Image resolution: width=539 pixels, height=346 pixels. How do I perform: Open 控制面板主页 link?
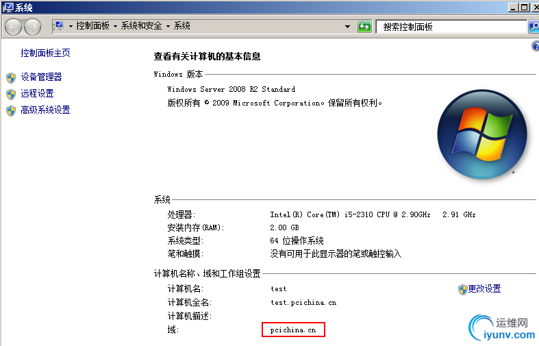pyautogui.click(x=45, y=53)
